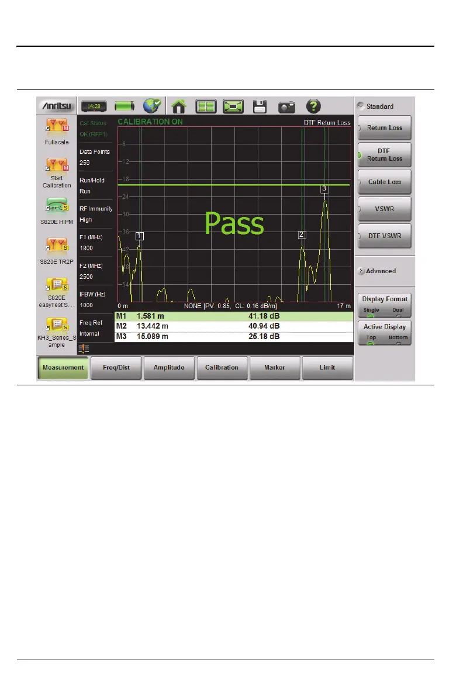Select marker 1 flag on the trace
463x697 pixels.
tap(140, 236)
